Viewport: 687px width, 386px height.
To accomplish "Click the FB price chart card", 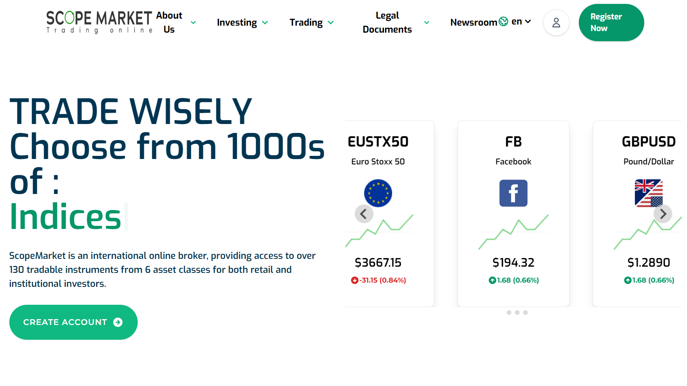I will click(x=513, y=233).
